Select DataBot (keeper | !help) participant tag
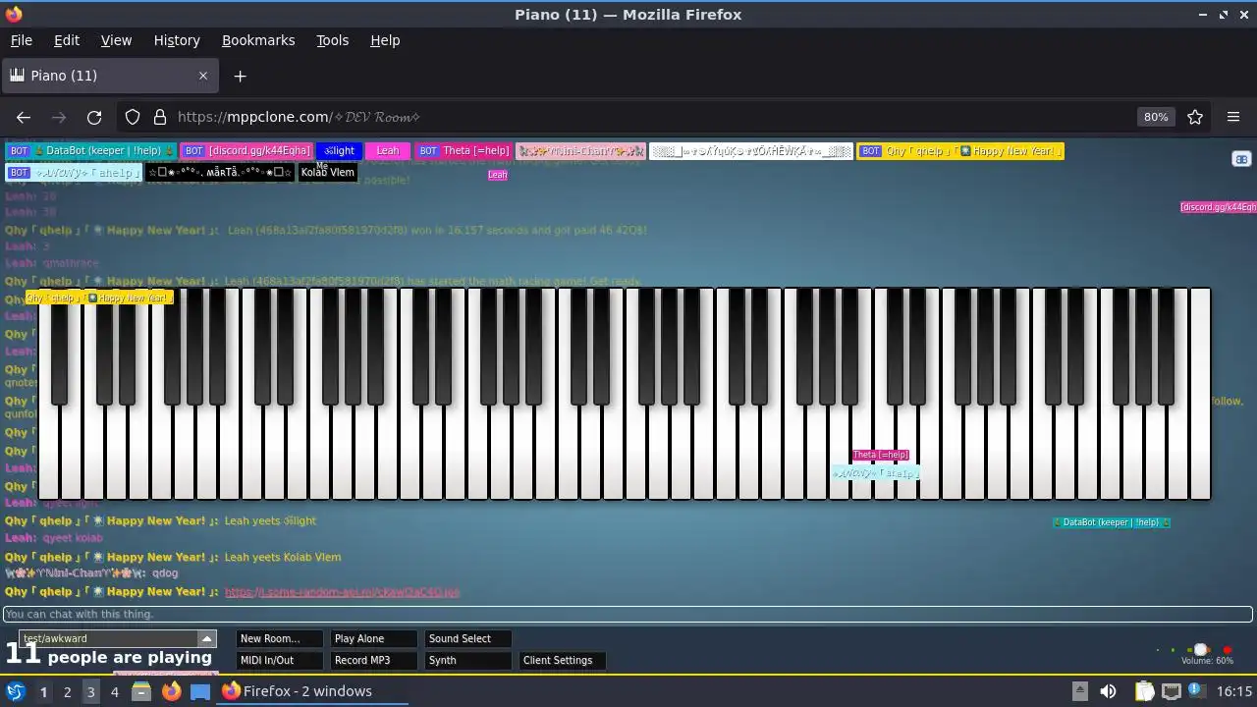This screenshot has width=1257, height=707. point(91,151)
